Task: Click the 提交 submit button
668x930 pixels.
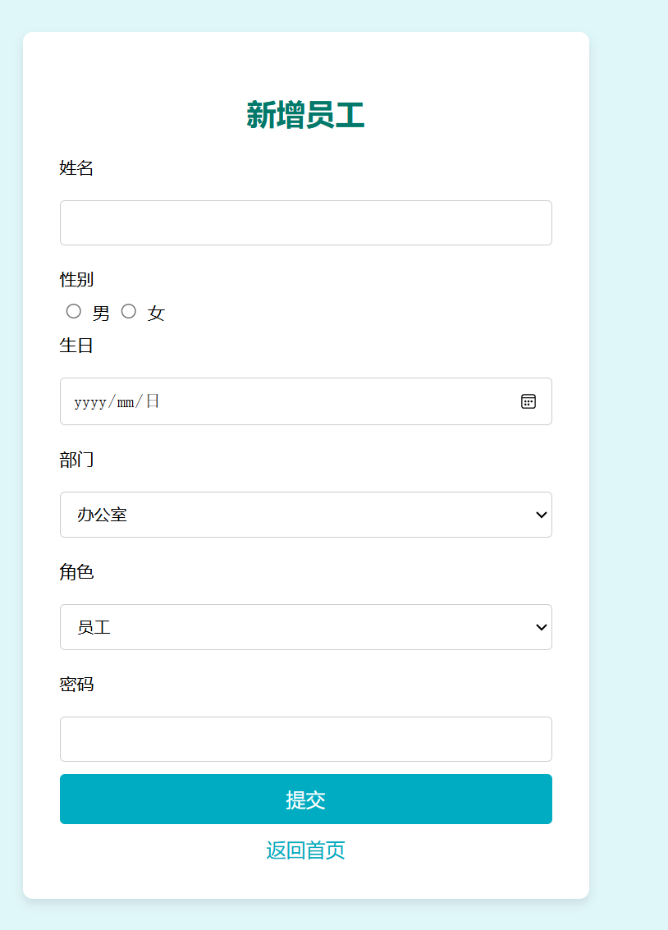Action: (x=305, y=799)
